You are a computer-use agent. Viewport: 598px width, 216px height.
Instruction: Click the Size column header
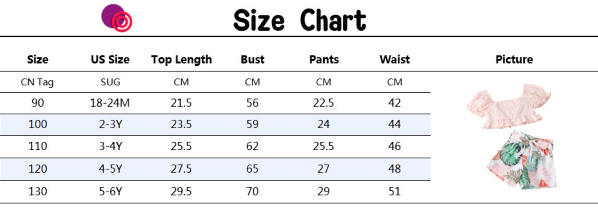[x=38, y=60]
